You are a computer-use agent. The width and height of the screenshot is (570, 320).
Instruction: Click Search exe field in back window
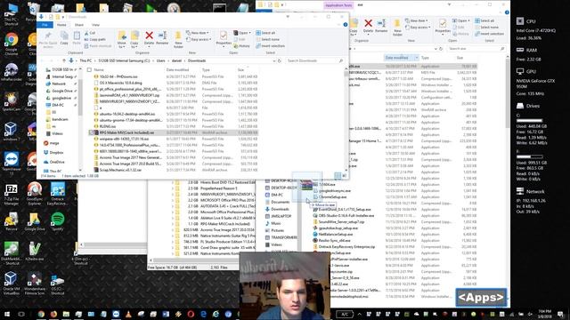(x=476, y=48)
